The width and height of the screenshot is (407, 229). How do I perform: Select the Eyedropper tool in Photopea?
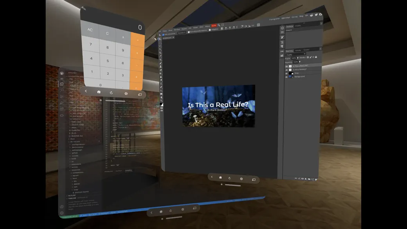click(x=160, y=56)
